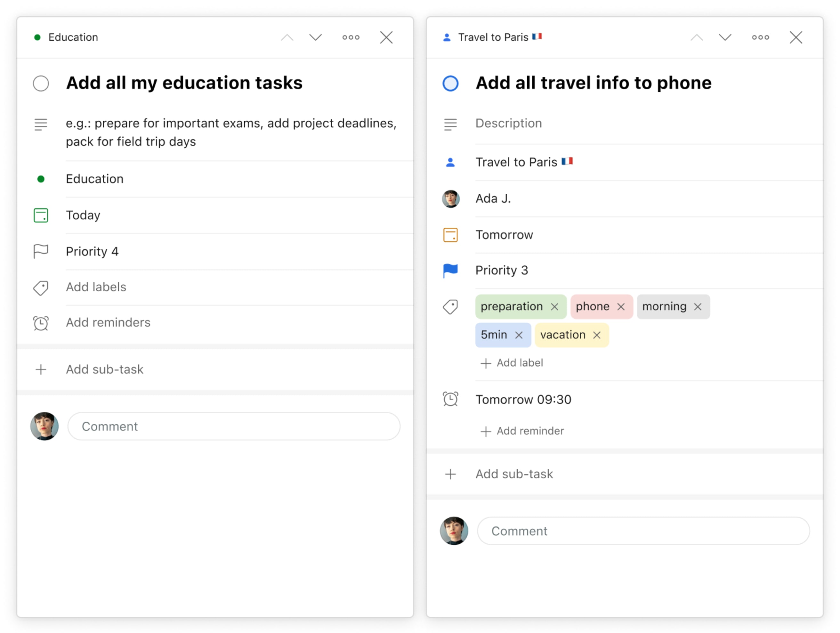Collapse to previous task with the up chevron

697,37
